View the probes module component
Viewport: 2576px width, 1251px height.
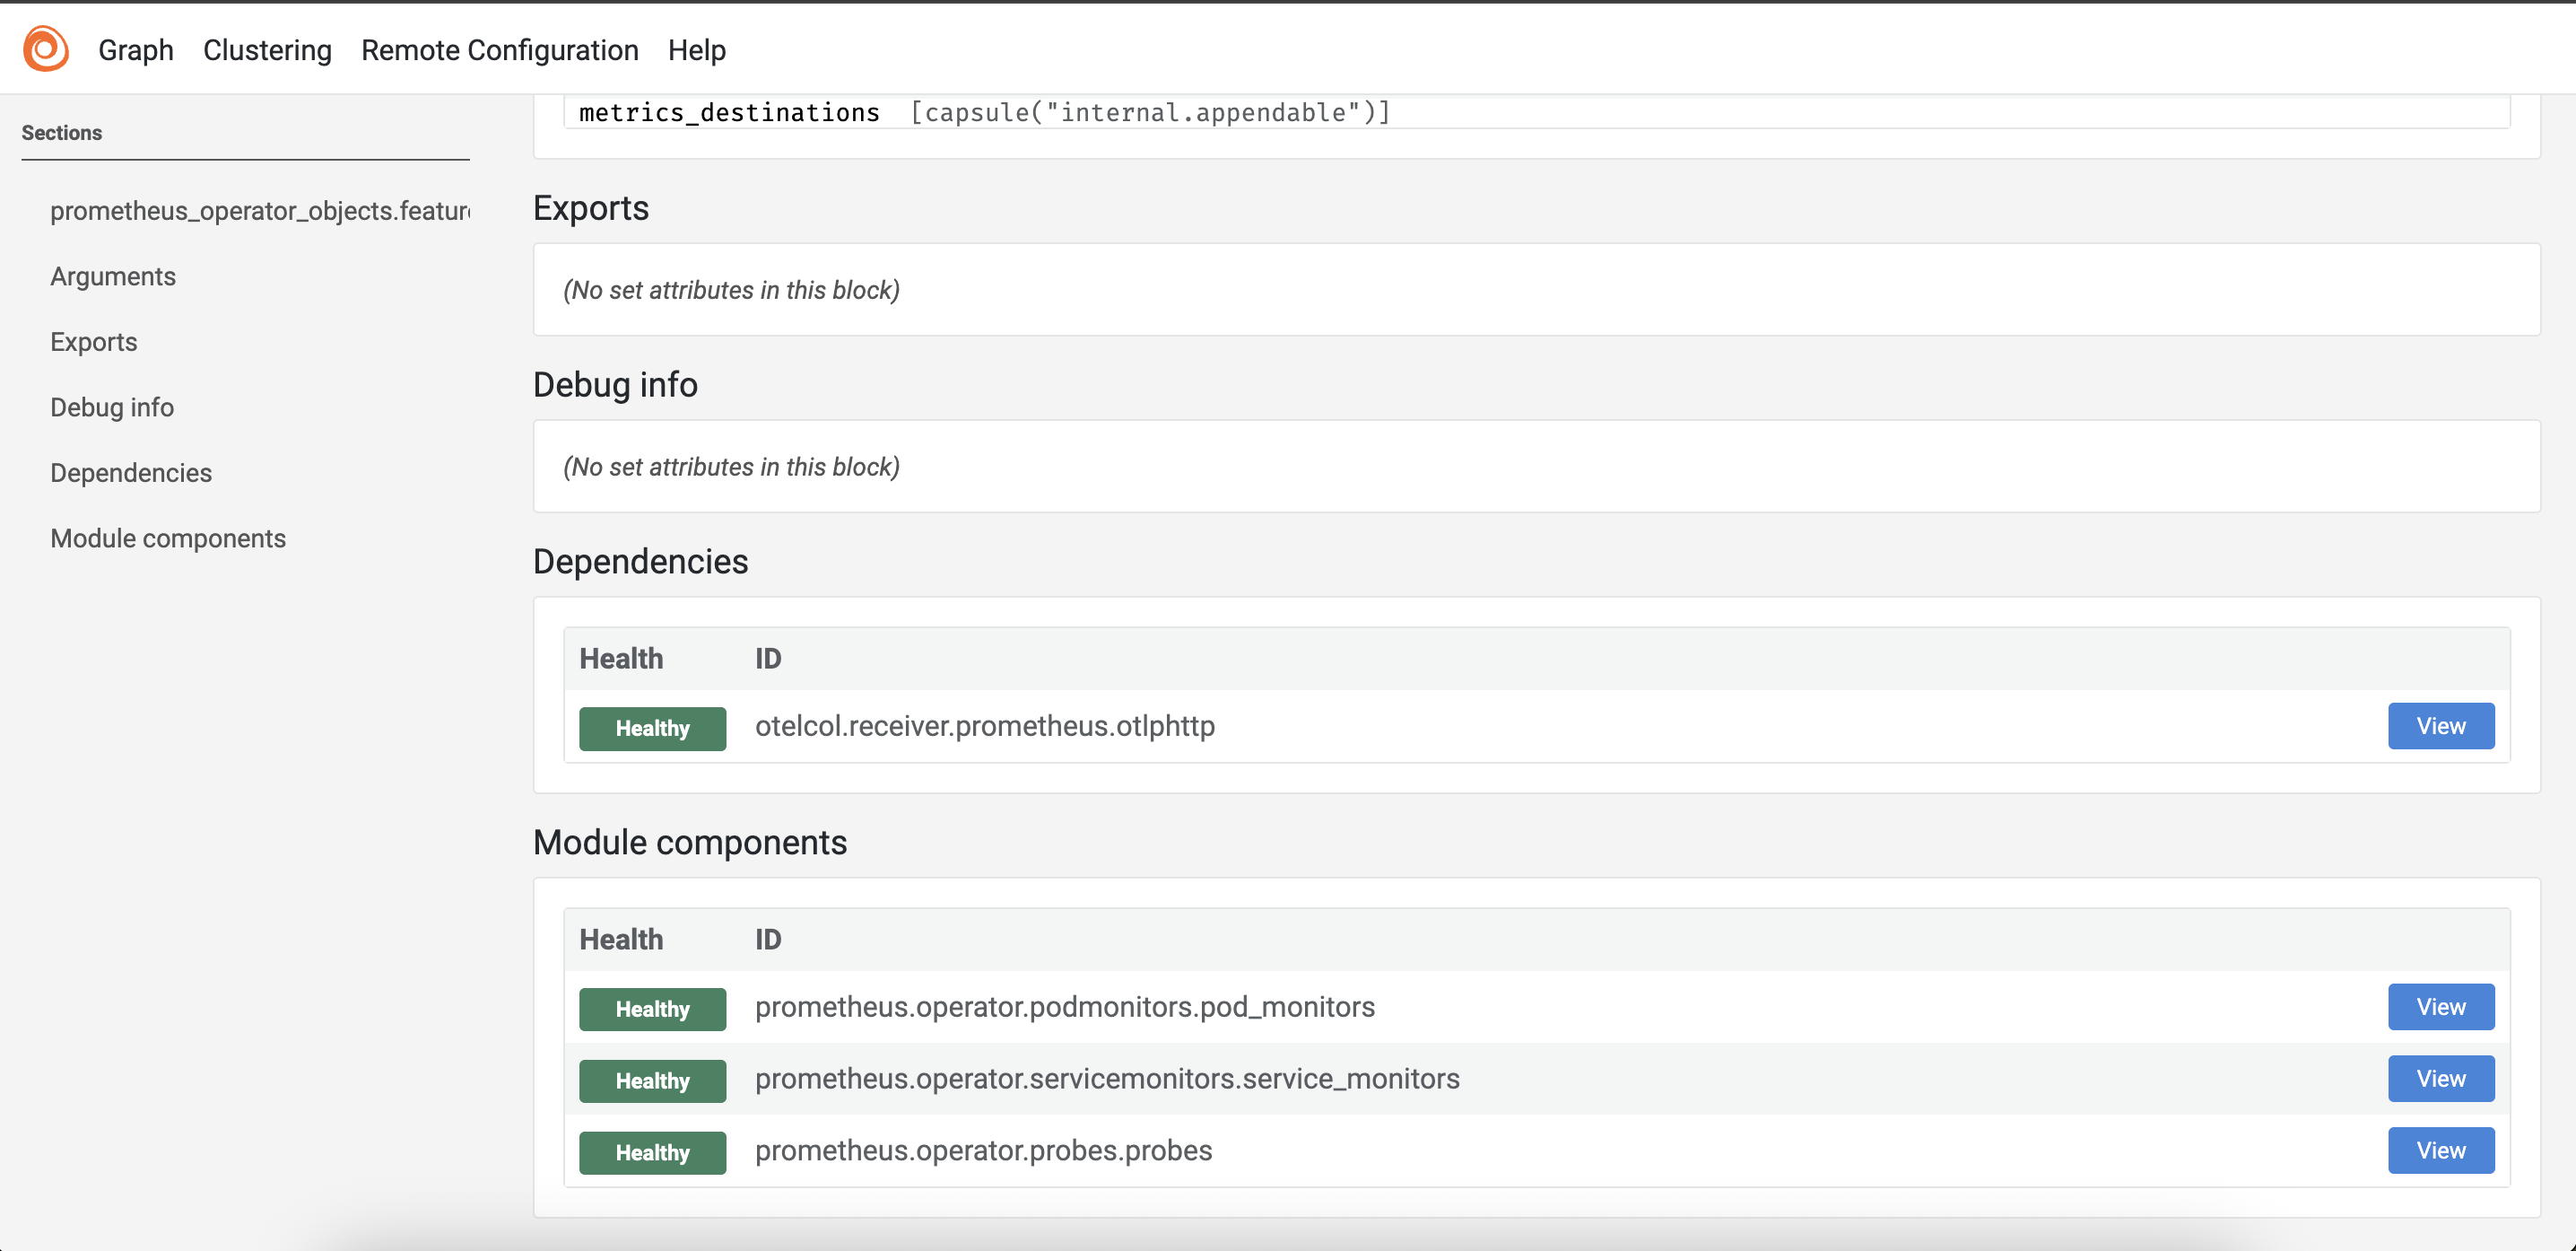(x=2440, y=1150)
